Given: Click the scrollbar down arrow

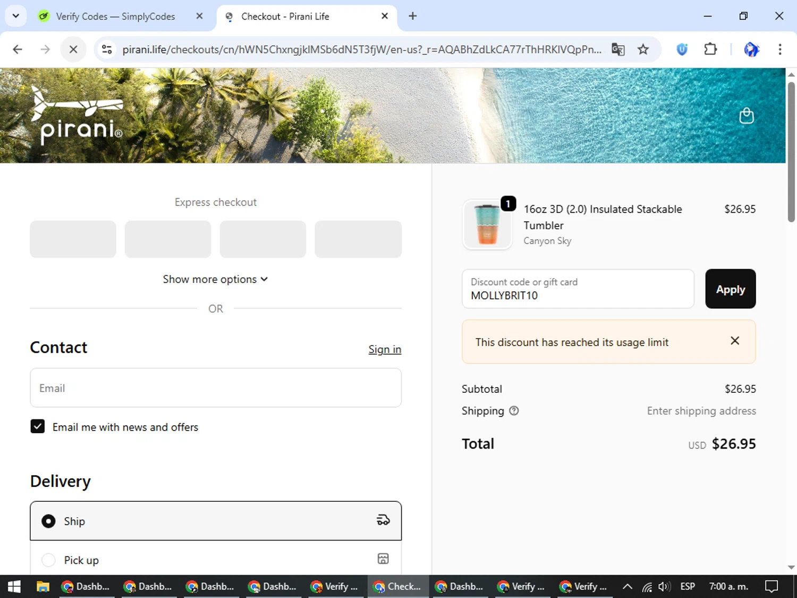Looking at the screenshot, I should (x=791, y=568).
